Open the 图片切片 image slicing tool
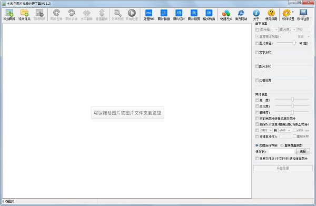Screen dimensions: 316x206 point(179,15)
